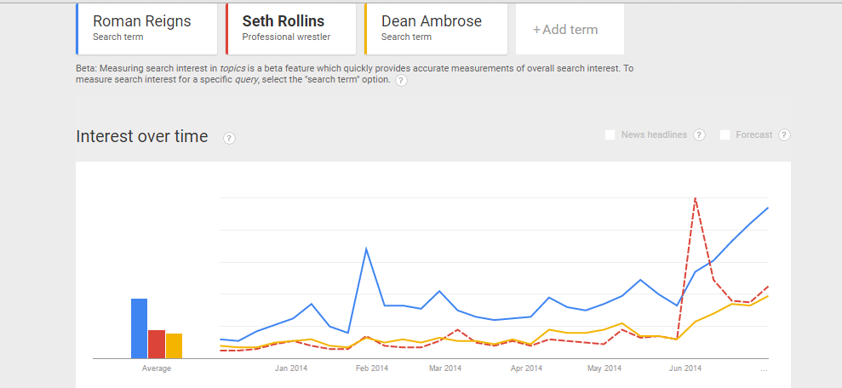842x388 pixels.
Task: Click the Add term button
Action: pyautogui.click(x=565, y=30)
